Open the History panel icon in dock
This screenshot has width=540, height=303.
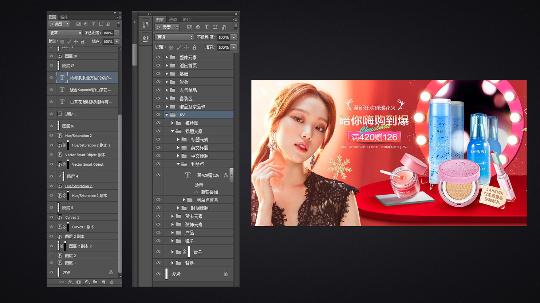[x=146, y=25]
